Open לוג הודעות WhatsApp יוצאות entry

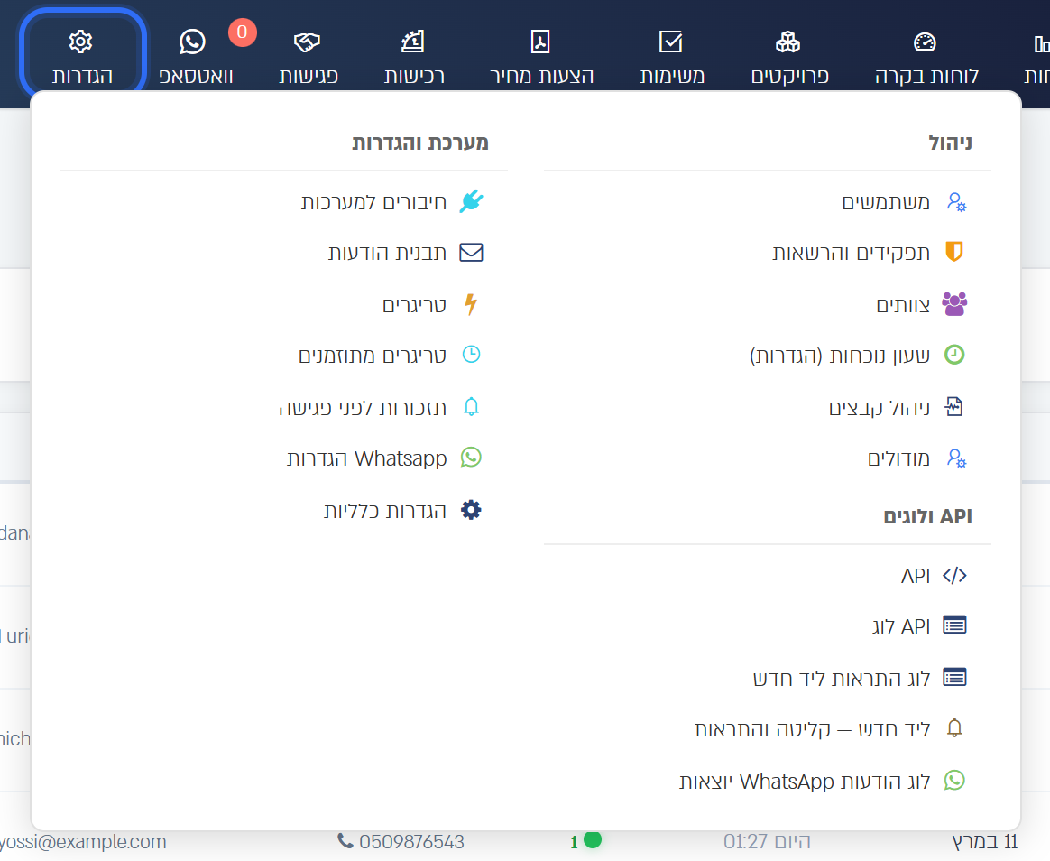tap(823, 782)
